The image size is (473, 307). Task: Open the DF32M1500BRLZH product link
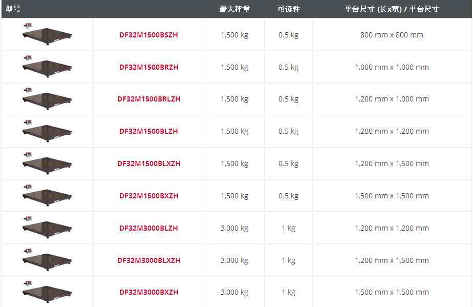(148, 99)
